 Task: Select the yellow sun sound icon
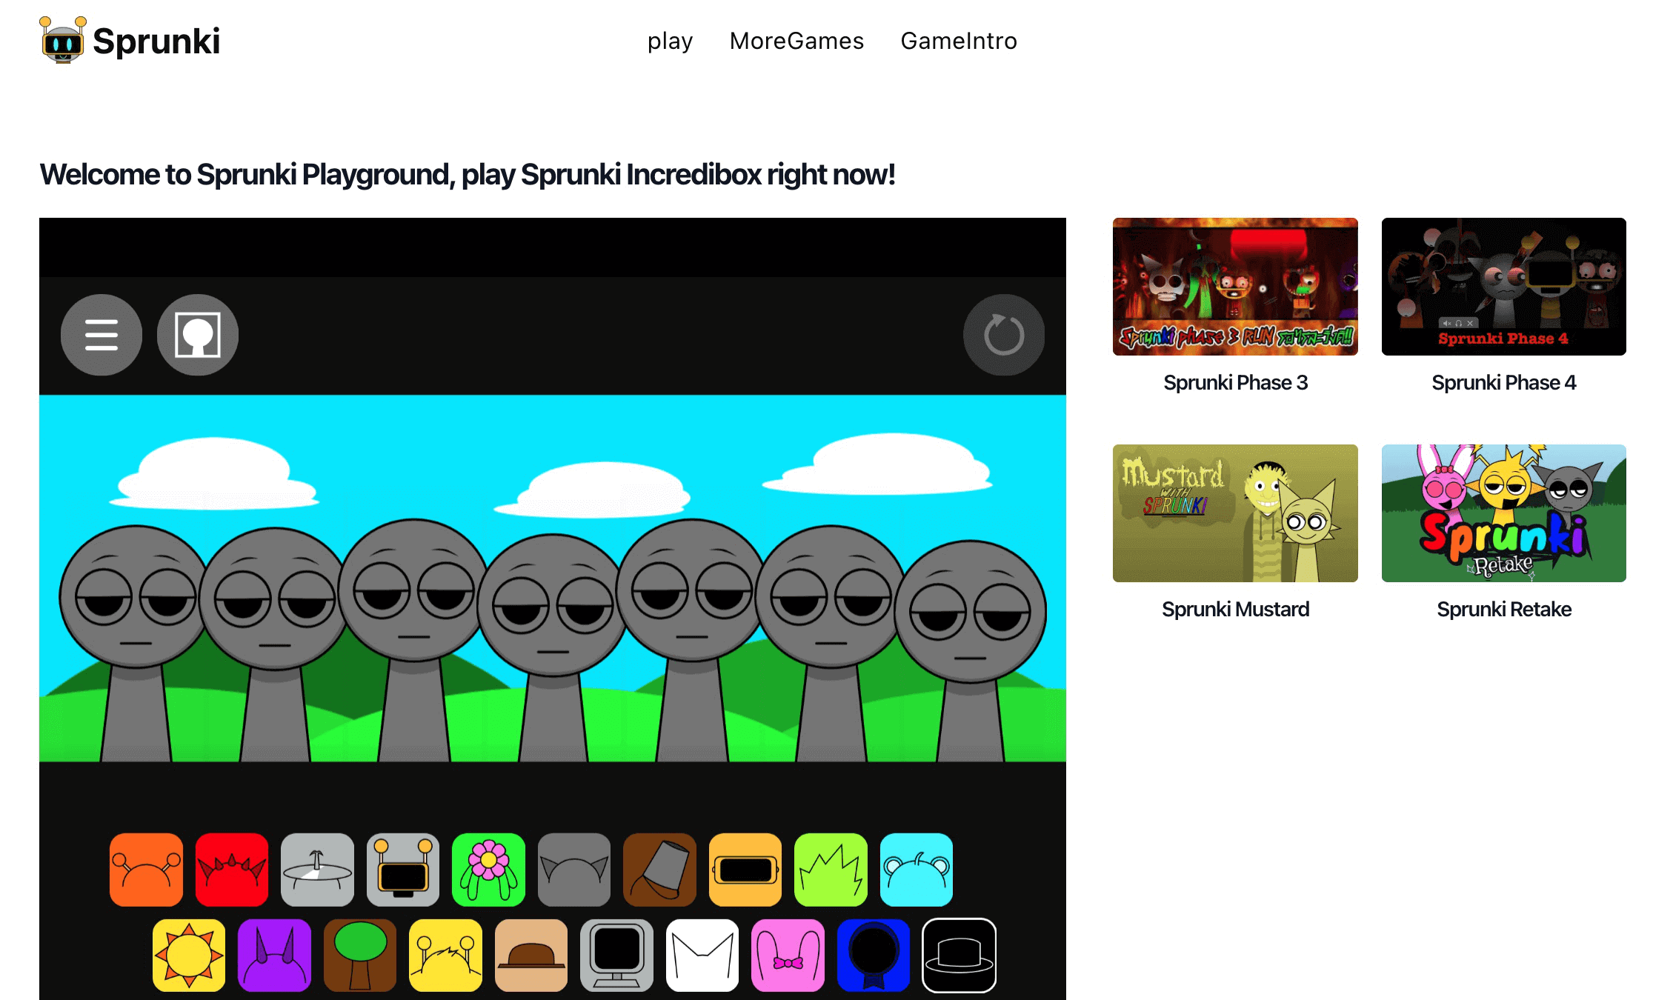[x=189, y=954]
